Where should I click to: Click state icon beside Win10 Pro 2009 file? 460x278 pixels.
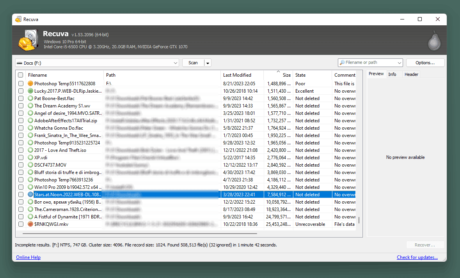click(30, 187)
